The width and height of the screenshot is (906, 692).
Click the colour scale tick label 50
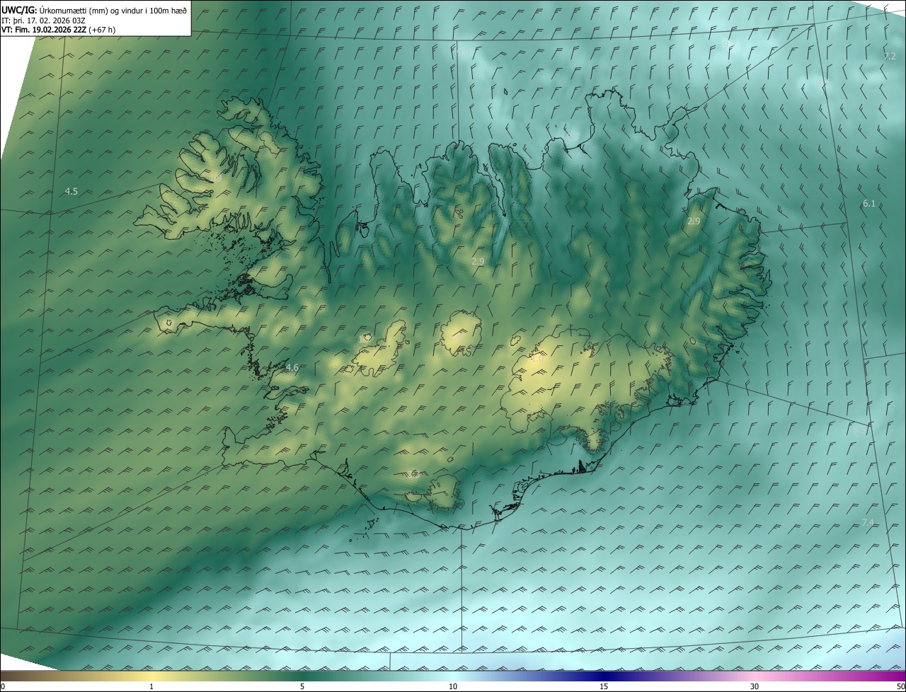[900, 686]
